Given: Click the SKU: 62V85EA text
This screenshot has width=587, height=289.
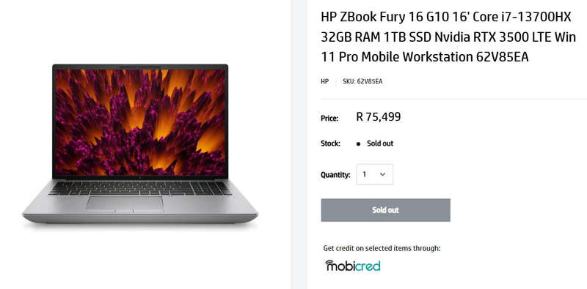Looking at the screenshot, I should 362,81.
